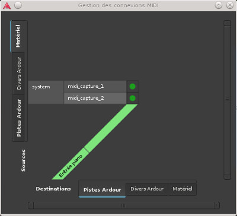Click the vertical scrollbar up arrow

point(228,23)
